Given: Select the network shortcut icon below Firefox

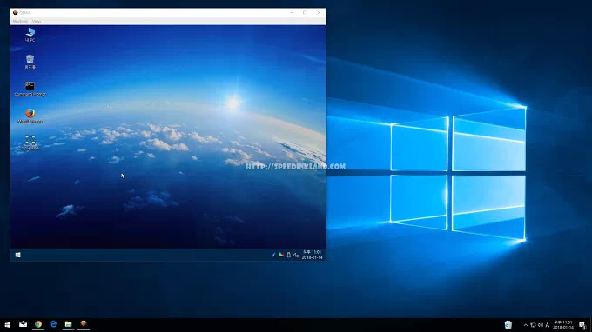Looking at the screenshot, I should [x=30, y=143].
